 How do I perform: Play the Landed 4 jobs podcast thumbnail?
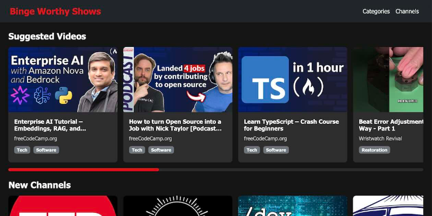pyautogui.click(x=178, y=80)
